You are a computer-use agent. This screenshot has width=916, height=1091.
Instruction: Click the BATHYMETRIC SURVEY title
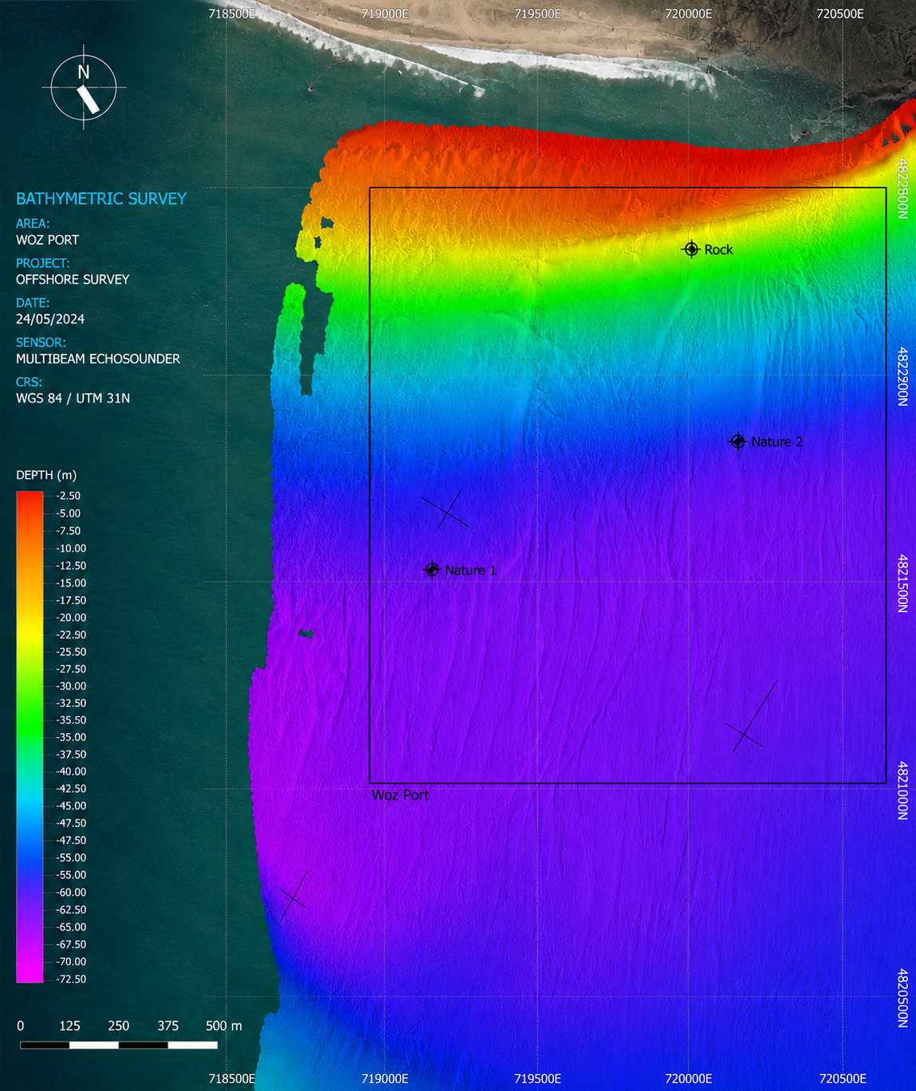[x=101, y=198]
